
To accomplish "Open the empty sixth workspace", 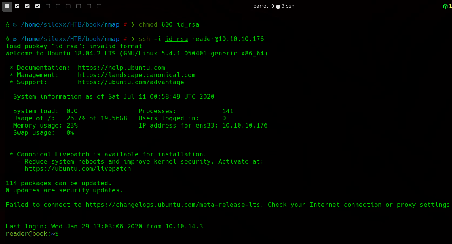I will tap(58, 6).
